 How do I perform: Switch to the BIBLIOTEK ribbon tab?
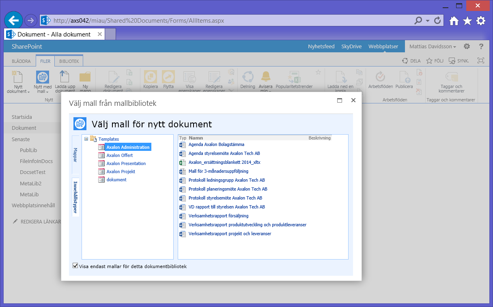69,61
